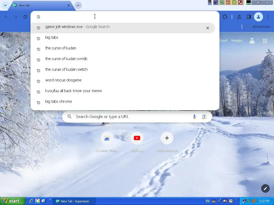
Task: Click the microphone icon on language bar
Action: [x=220, y=201]
